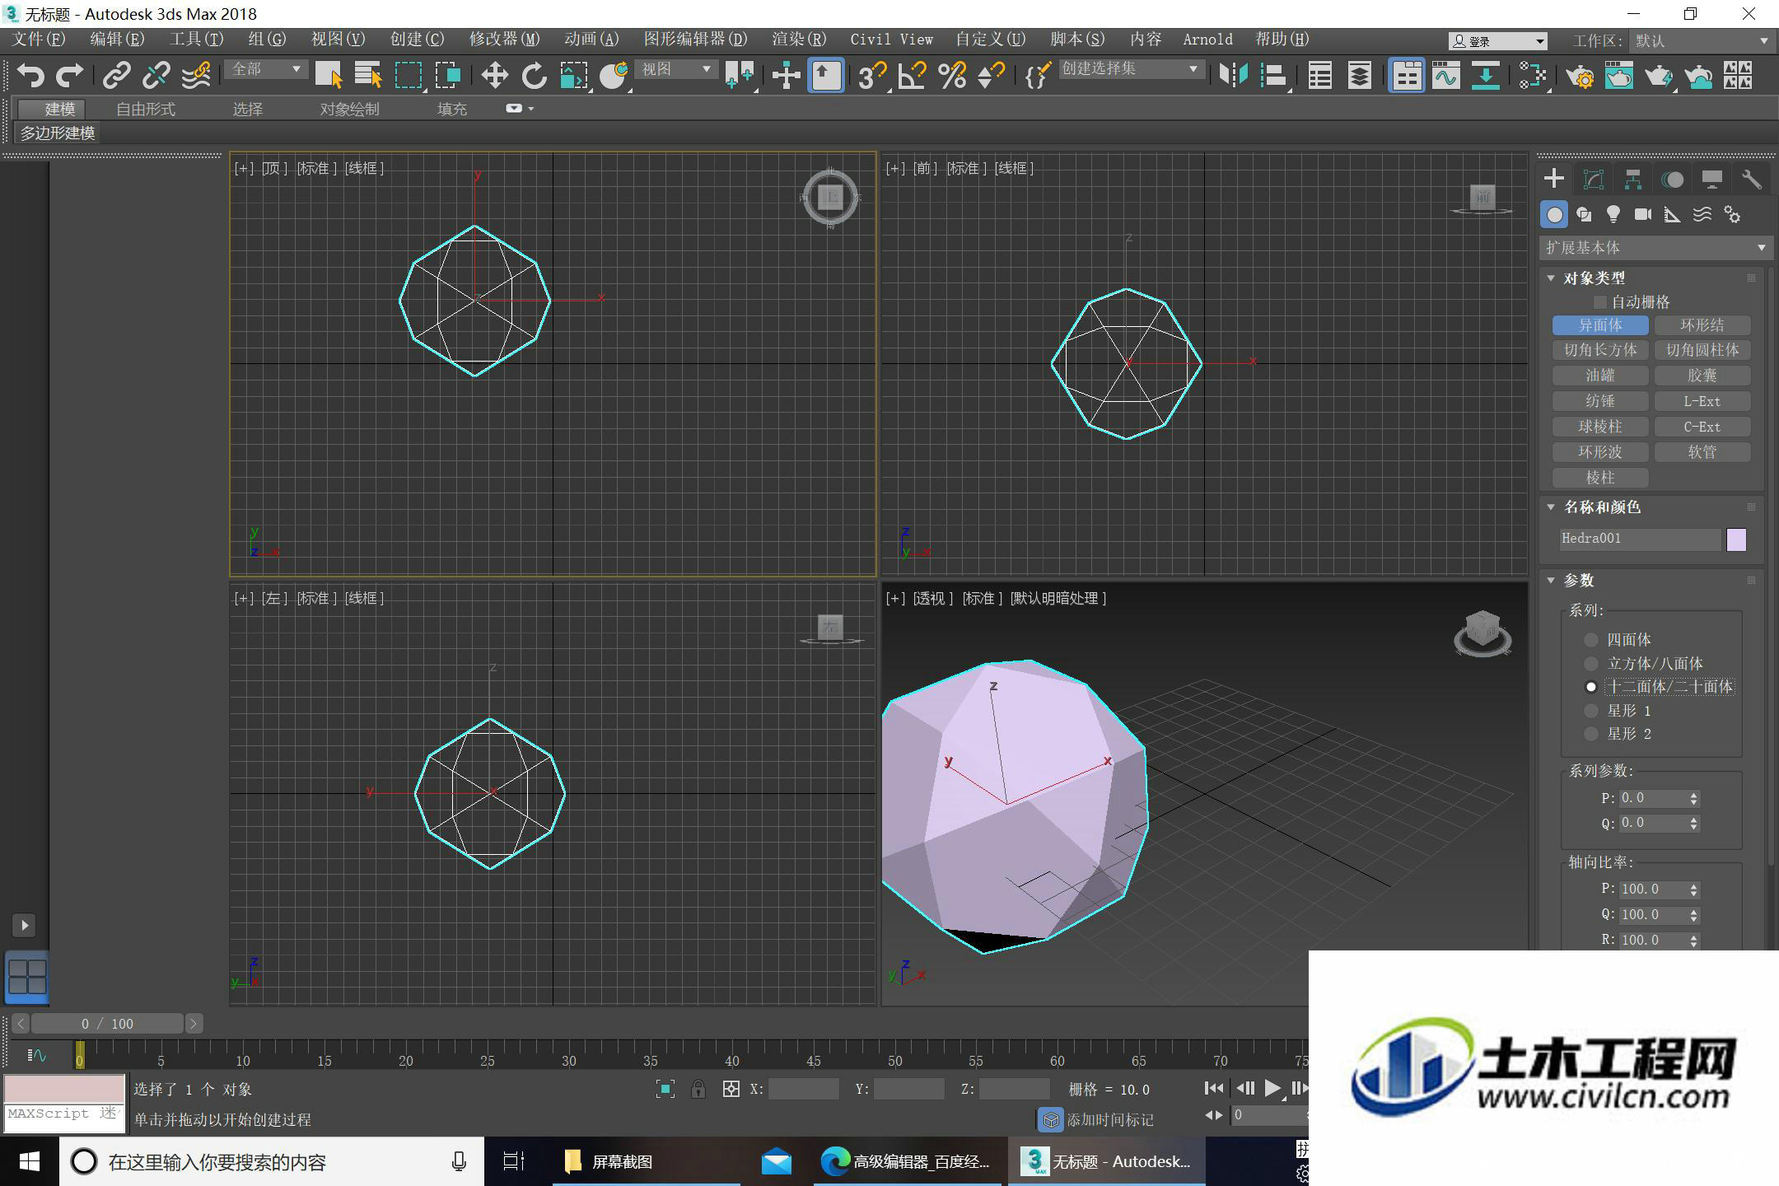
Task: Click the Align tool icon
Action: (x=1273, y=76)
